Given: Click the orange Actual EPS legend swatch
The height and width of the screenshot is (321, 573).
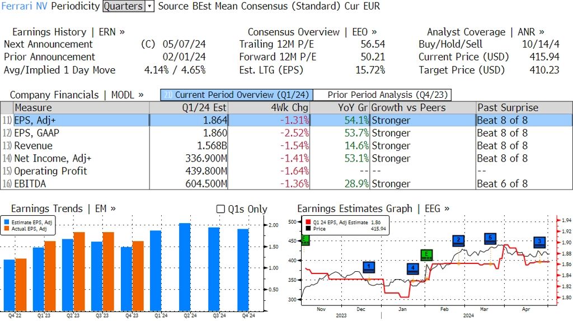Looking at the screenshot, I should pos(7,229).
